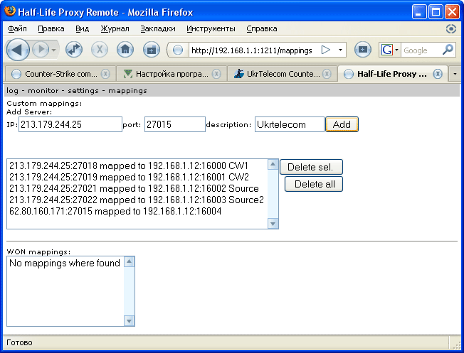Open the Файл menu
Screen dimensions: 464x353
pos(17,28)
